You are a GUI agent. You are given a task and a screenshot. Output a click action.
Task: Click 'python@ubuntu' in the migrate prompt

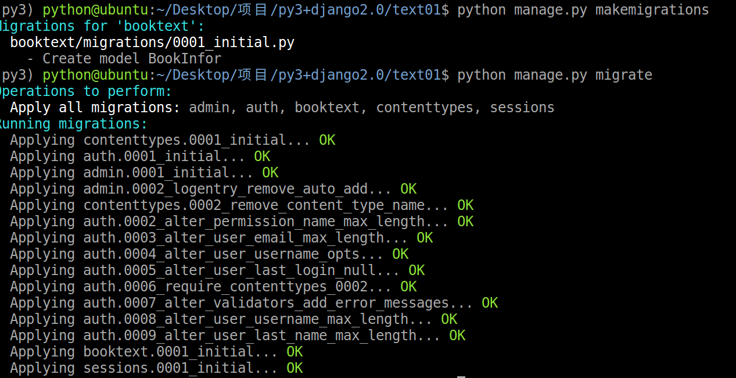coord(95,75)
